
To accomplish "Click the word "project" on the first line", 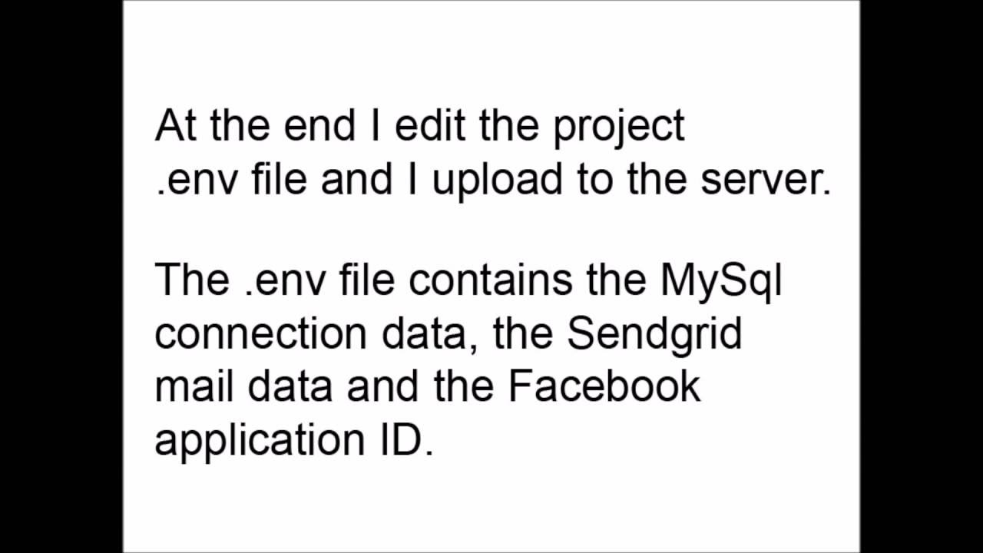I will (619, 128).
